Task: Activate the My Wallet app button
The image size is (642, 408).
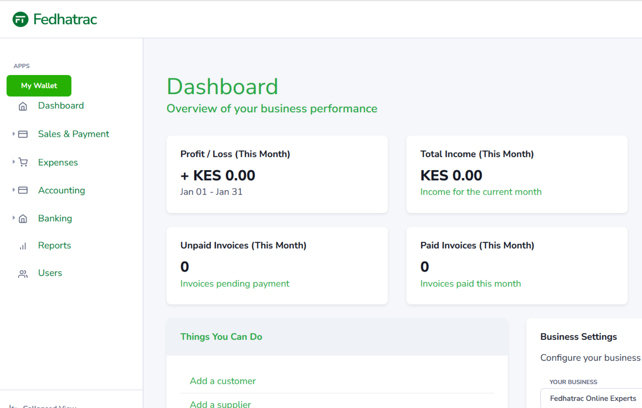Action: pyautogui.click(x=39, y=86)
